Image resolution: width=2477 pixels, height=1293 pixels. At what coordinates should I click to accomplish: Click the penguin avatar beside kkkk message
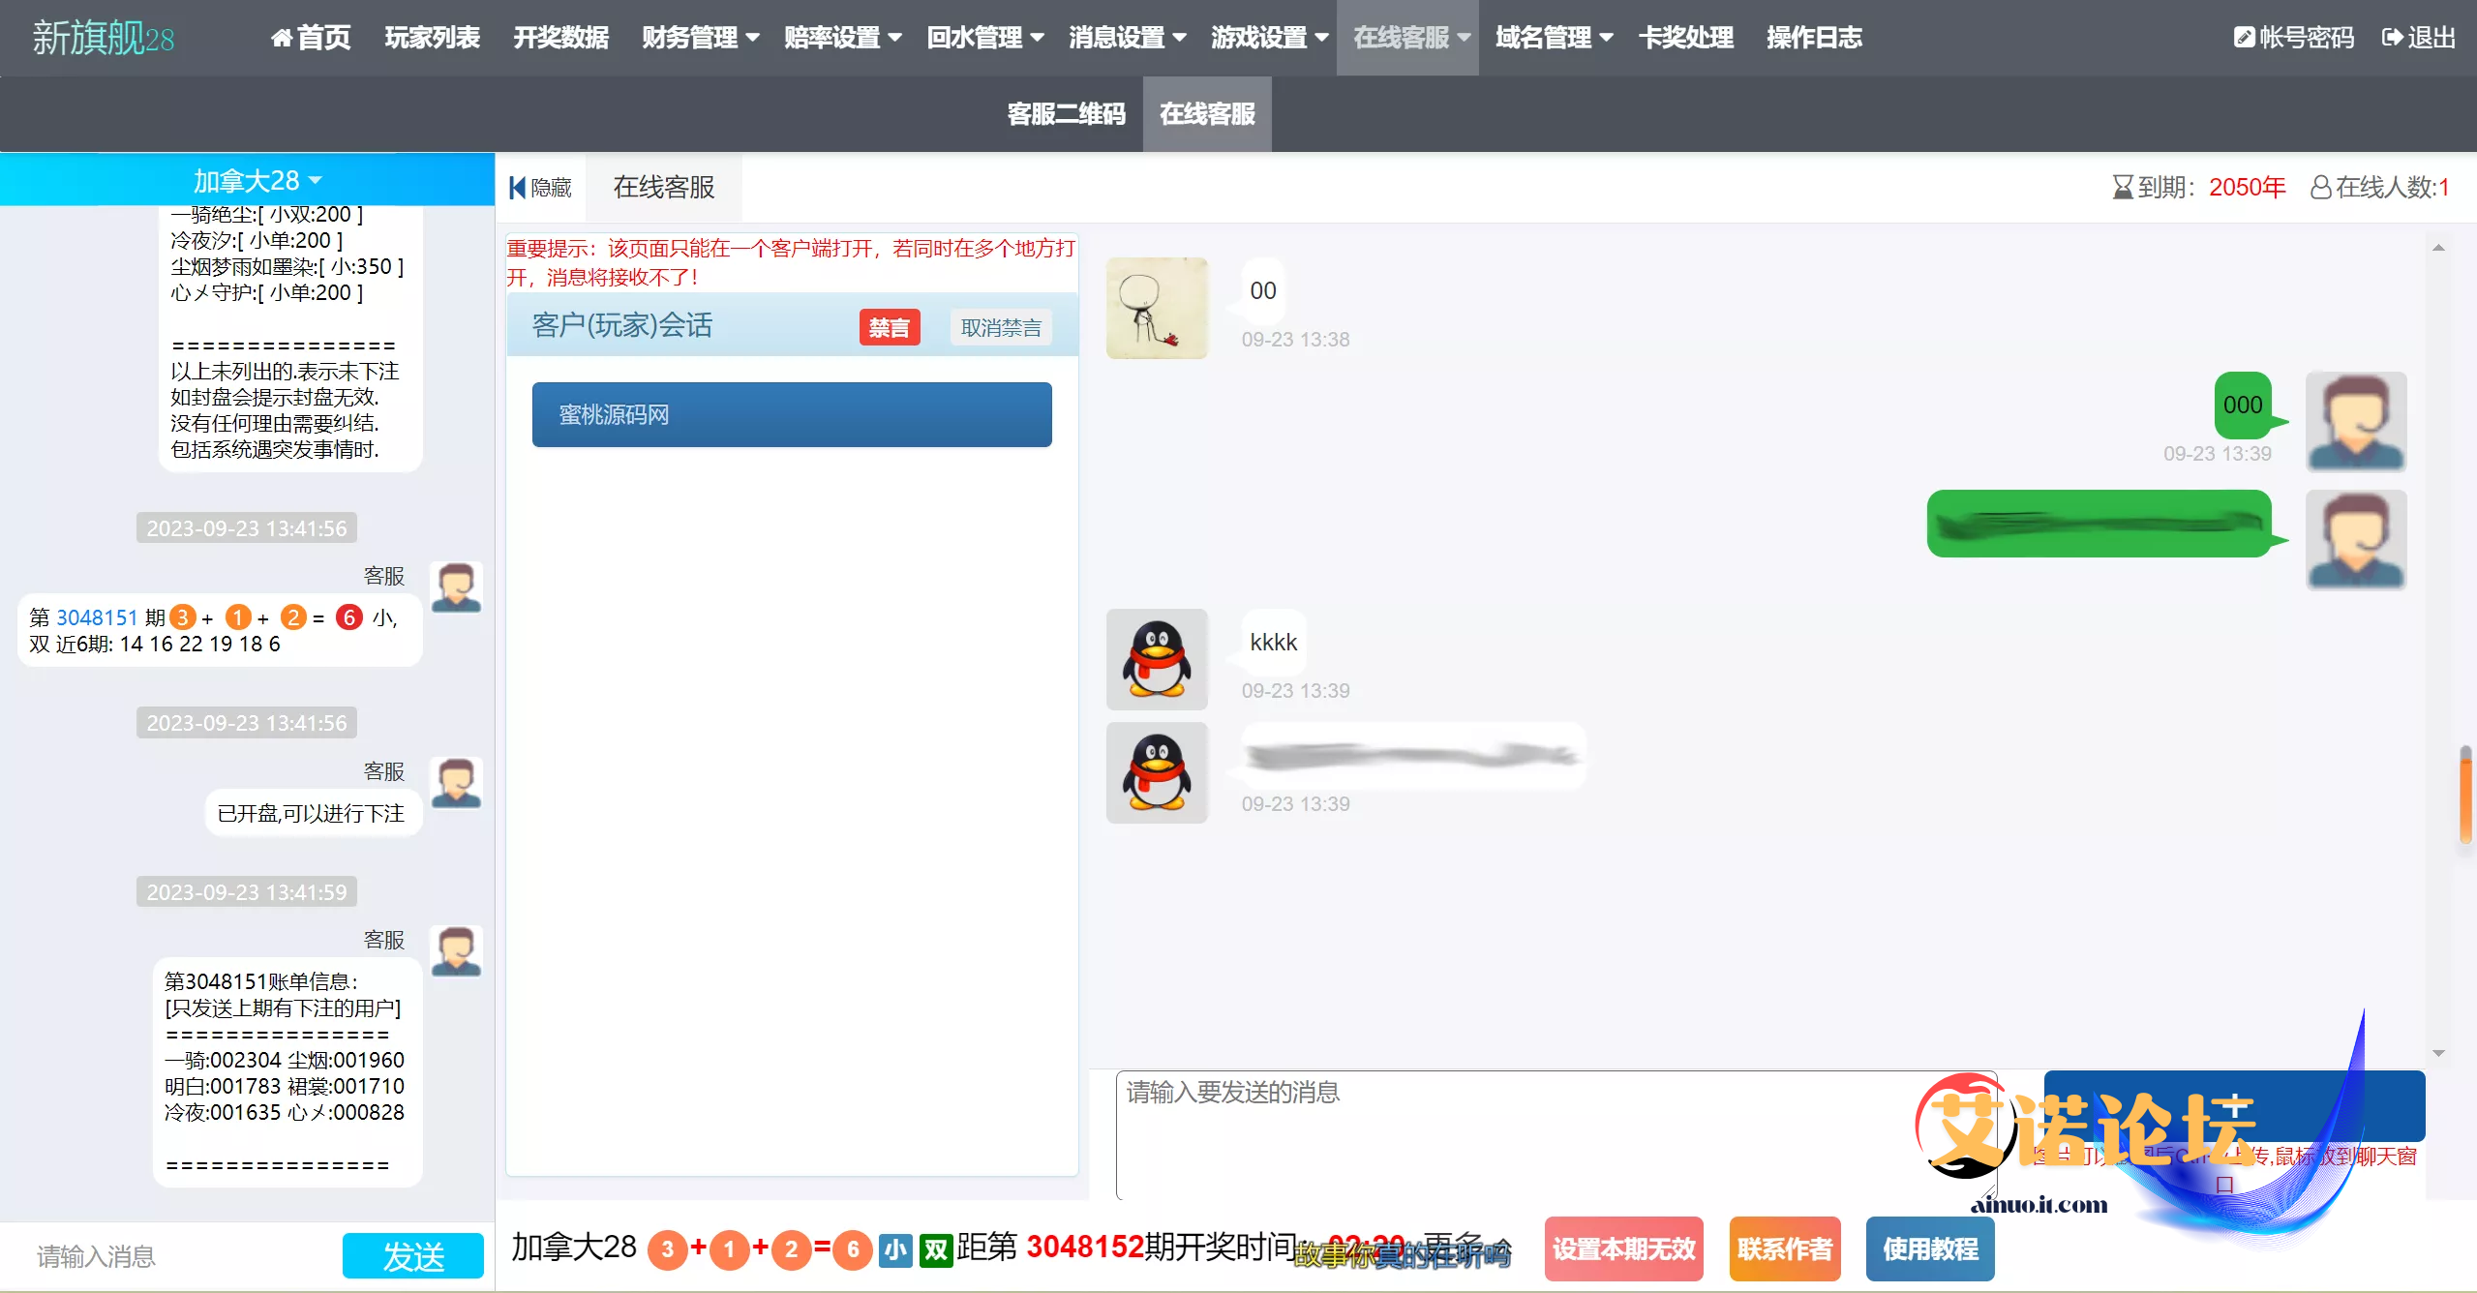tap(1157, 659)
